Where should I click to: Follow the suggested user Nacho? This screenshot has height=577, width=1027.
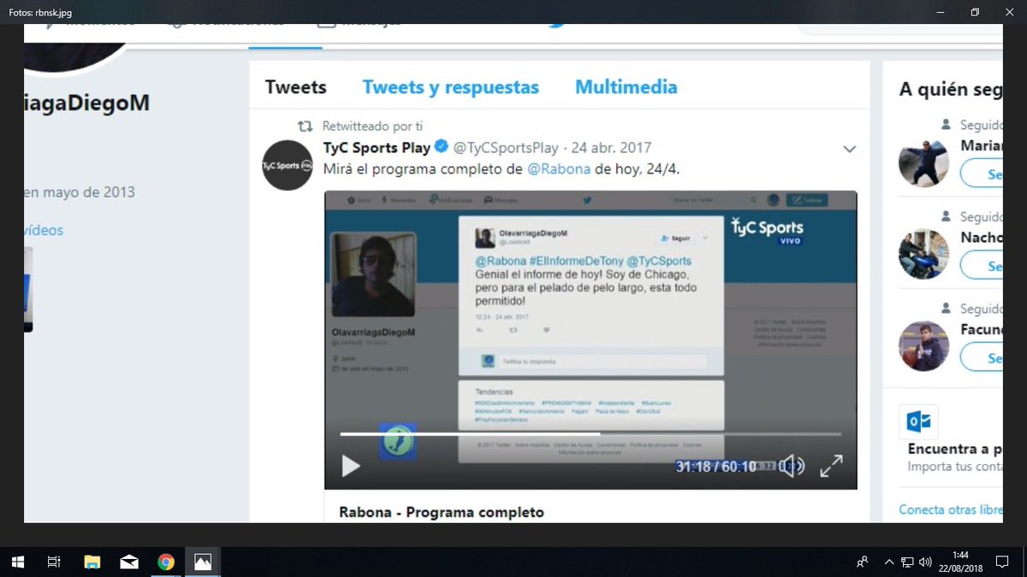click(982, 266)
